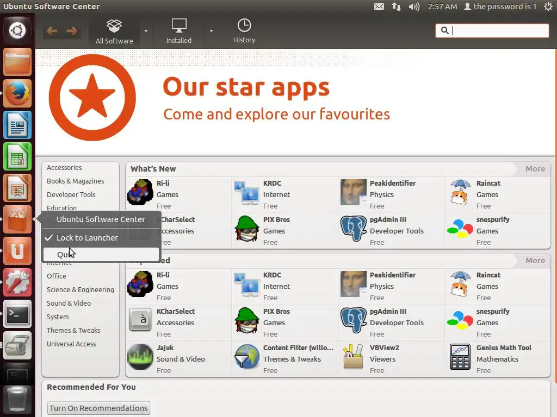This screenshot has height=417, width=557.
Task: Open the History view
Action: [244, 31]
